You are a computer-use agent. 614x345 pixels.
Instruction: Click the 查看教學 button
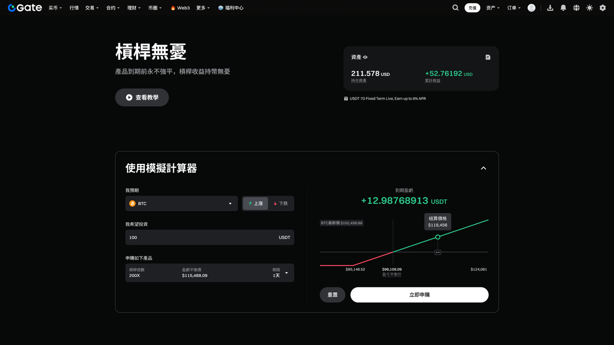tap(142, 97)
